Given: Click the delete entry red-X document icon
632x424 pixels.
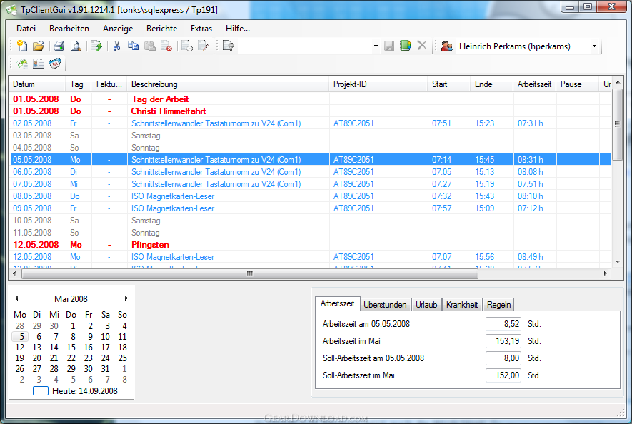Looking at the screenshot, I should pyautogui.click(x=166, y=46).
